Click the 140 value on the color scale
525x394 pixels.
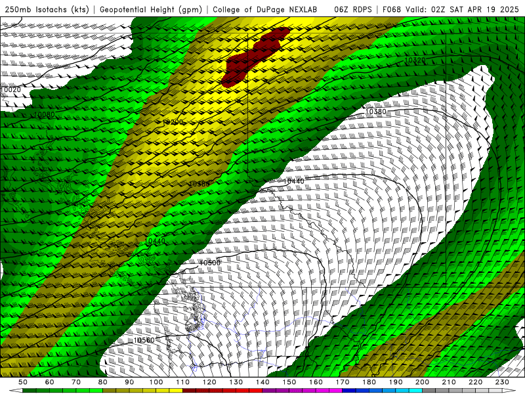pyautogui.click(x=262, y=382)
